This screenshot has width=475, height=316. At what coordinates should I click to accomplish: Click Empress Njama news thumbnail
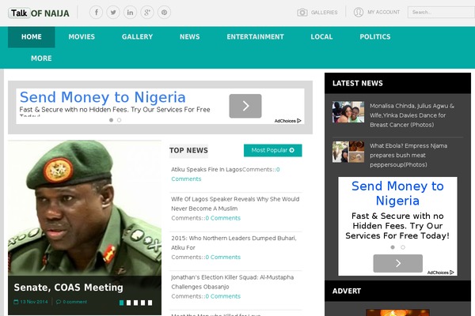pos(348,152)
